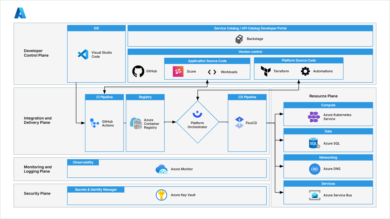Click the Azure Key Vault text
This screenshot has height=219, width=390.
(x=183, y=195)
